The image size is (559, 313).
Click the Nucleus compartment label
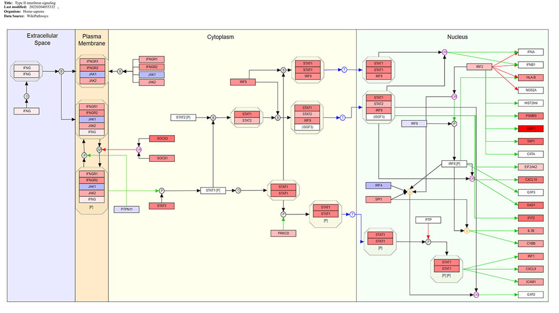point(457,37)
